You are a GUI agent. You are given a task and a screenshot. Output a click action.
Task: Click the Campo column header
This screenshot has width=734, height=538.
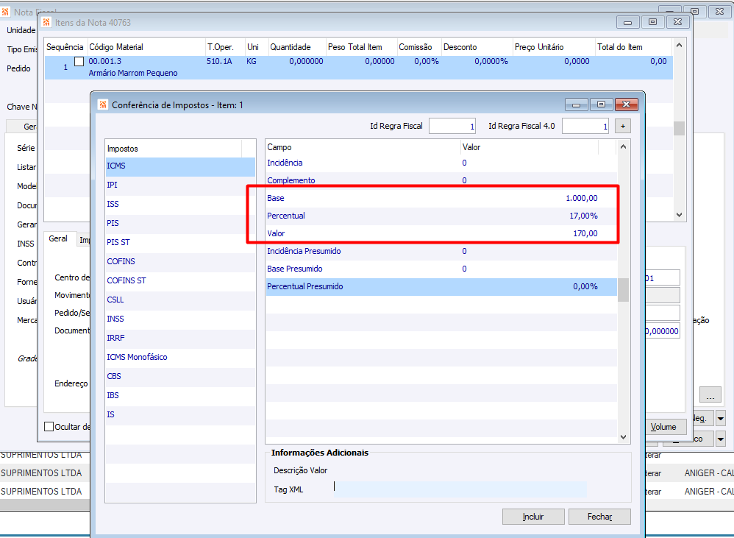363,147
